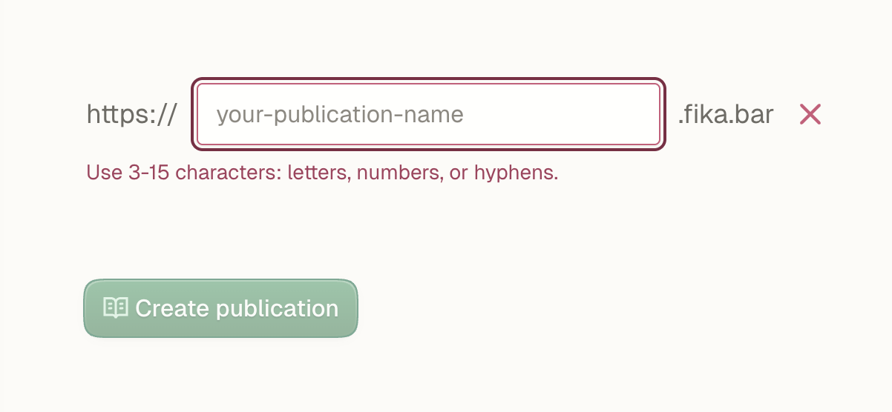Click the cross mark beside .fika.bar
Image resolution: width=892 pixels, height=412 pixels.
tap(810, 114)
